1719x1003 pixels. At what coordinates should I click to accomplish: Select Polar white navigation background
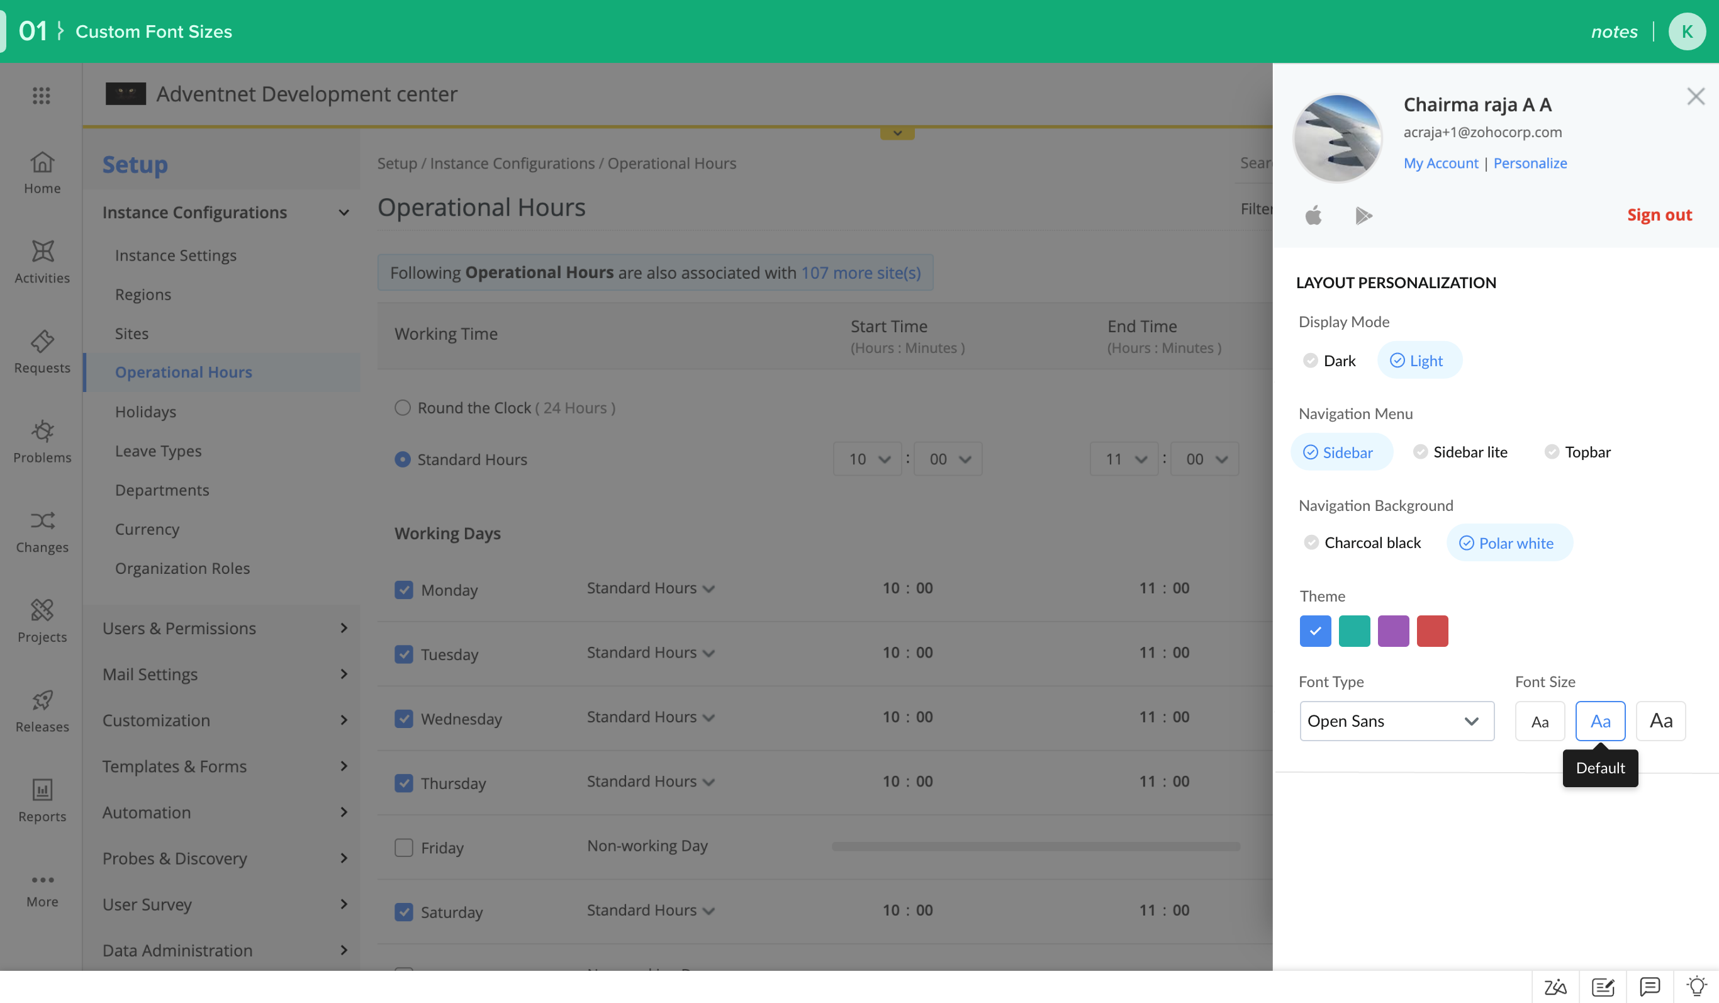pyautogui.click(x=1509, y=543)
